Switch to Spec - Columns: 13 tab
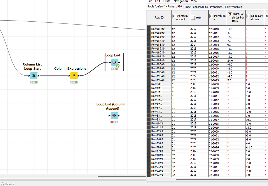The height and width of the screenshot is (186, 268). [196, 7]
